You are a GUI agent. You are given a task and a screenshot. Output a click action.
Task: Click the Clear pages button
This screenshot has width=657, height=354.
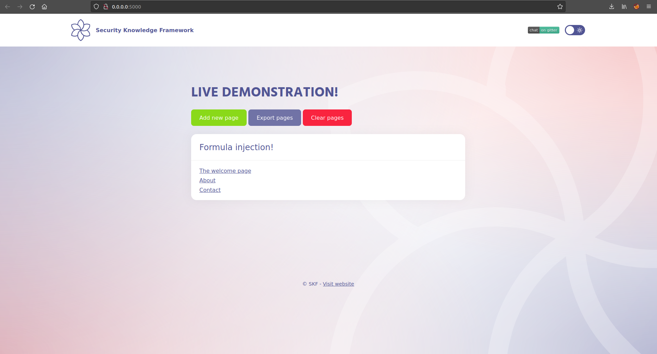pyautogui.click(x=327, y=118)
